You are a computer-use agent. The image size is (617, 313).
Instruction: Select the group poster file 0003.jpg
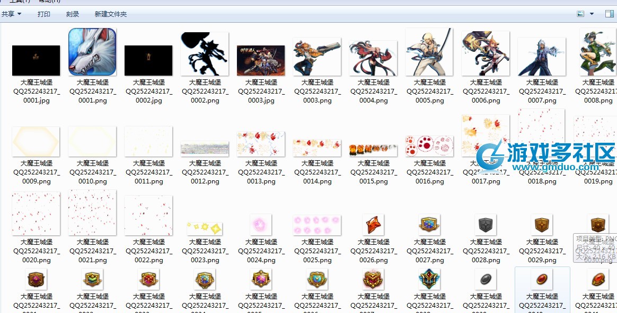(x=261, y=60)
